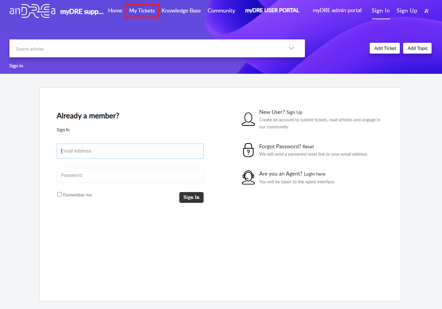442x309 pixels.
Task: Toggle the Remember me checkbox
Action: pos(60,194)
